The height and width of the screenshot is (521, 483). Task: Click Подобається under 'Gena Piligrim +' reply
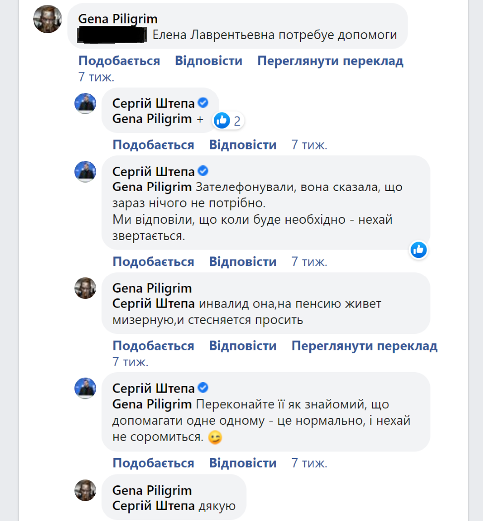(153, 145)
